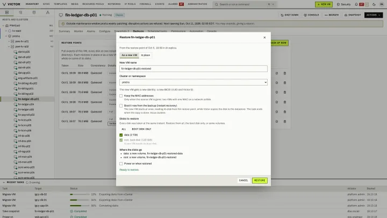Viewport: 387px width, 218px height.
Task: Switch to the Summary tab
Action: 64,31
